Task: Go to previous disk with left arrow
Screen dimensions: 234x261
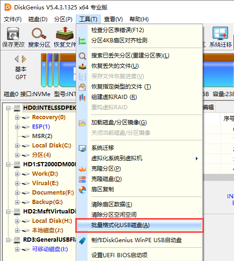Action: [17, 59]
